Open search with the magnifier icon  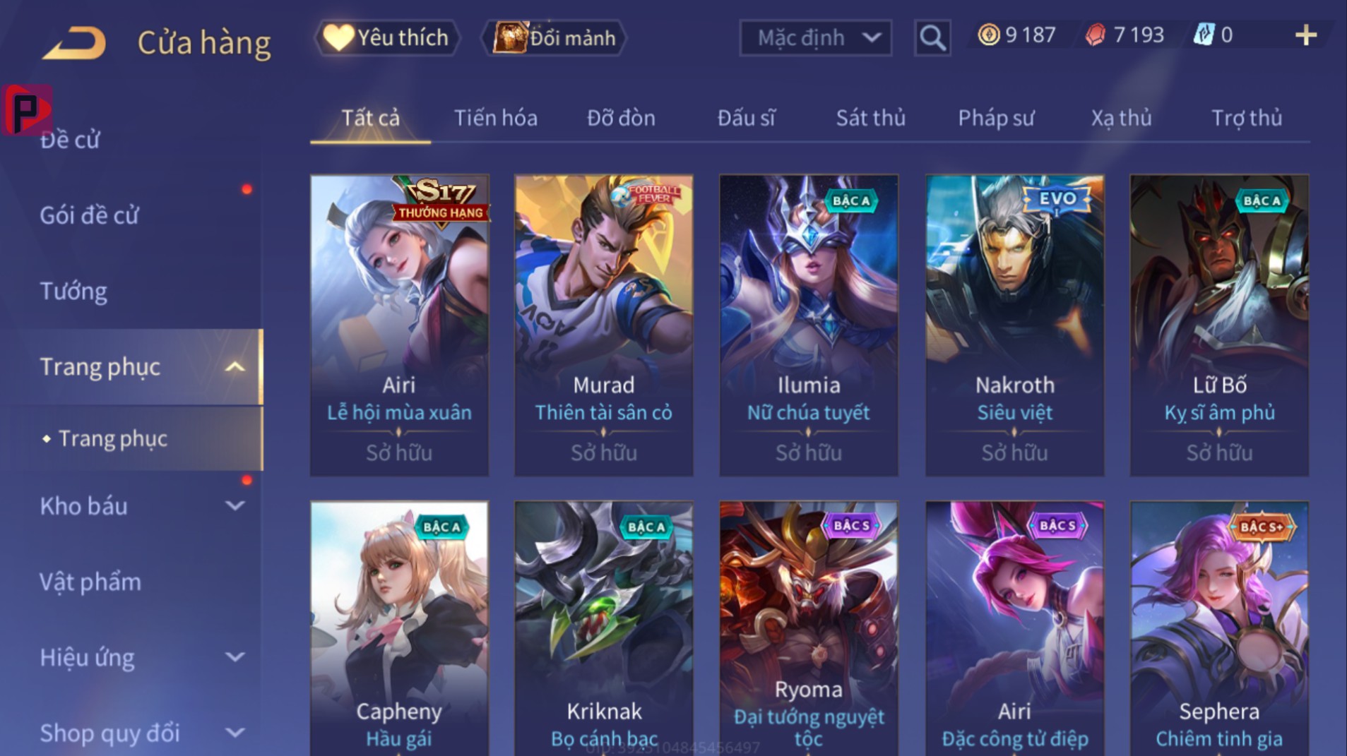pyautogui.click(x=932, y=37)
